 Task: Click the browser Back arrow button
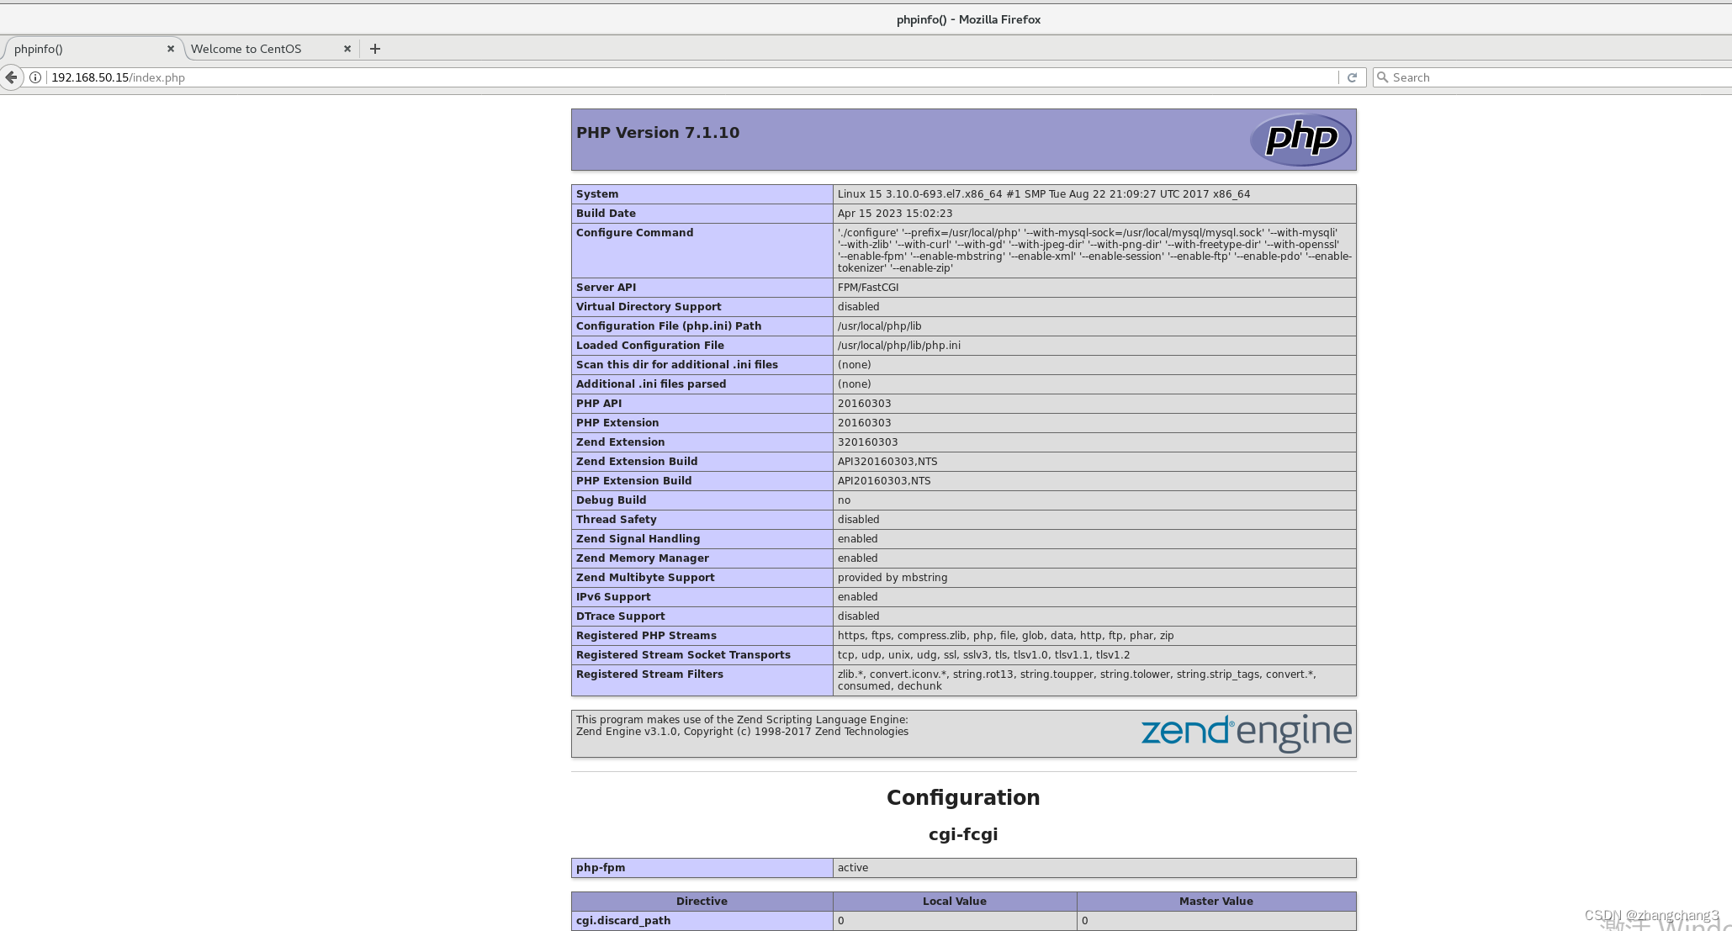(x=11, y=77)
